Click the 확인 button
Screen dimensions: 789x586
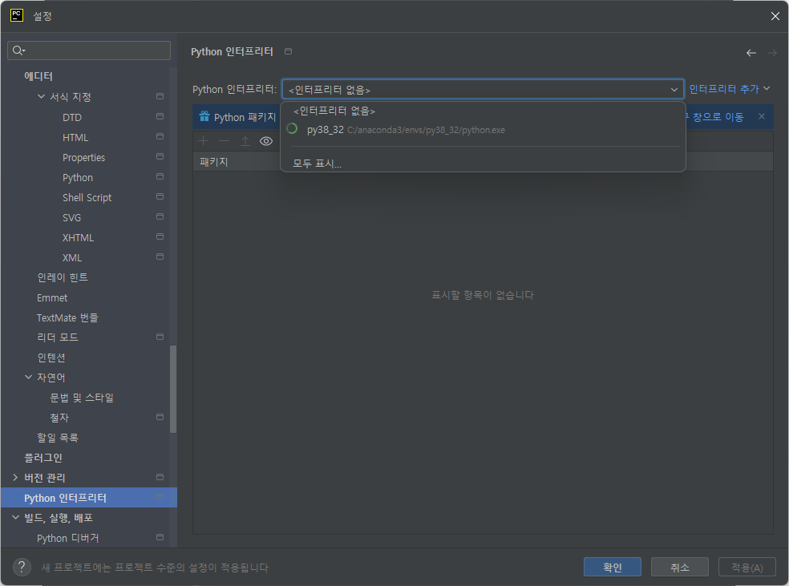pyautogui.click(x=613, y=567)
